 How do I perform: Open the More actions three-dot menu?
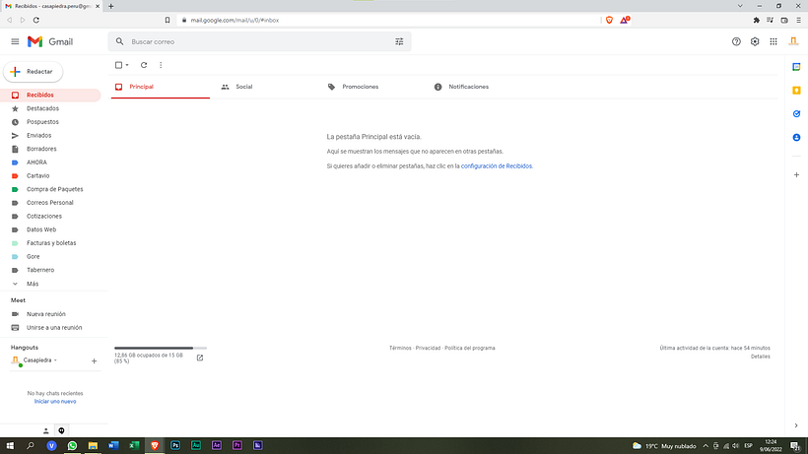pos(161,65)
